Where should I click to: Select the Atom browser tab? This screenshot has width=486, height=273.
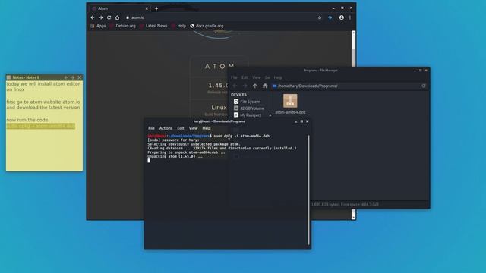pos(120,8)
